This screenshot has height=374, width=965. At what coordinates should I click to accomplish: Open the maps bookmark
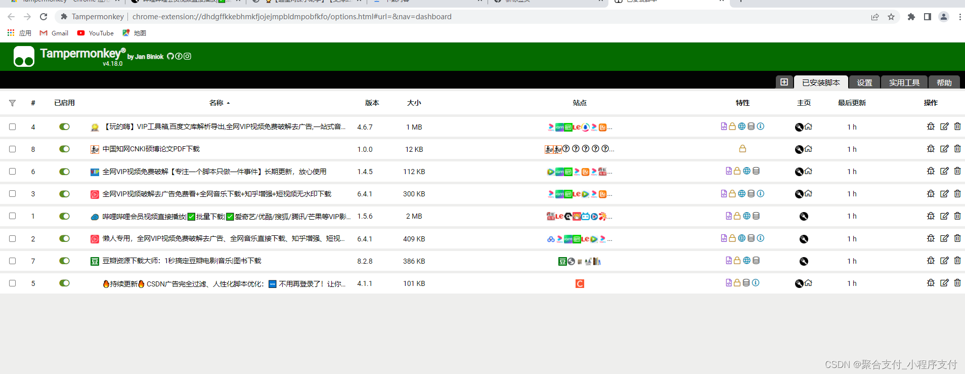(x=134, y=33)
